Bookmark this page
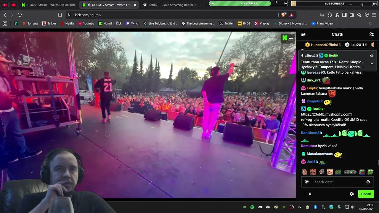 [60, 15]
